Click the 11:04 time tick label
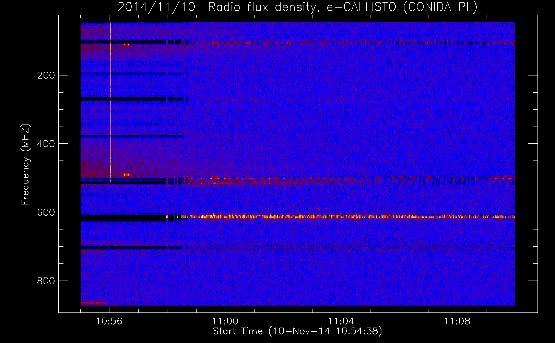Screen dimensions: 555x343 341,321
